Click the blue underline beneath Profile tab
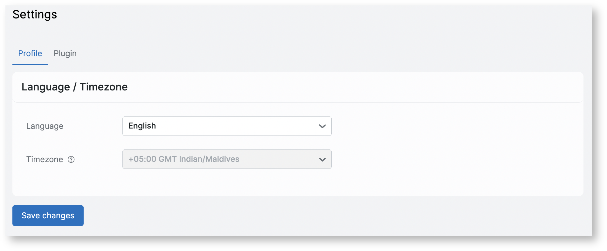607x251 pixels. click(x=30, y=64)
